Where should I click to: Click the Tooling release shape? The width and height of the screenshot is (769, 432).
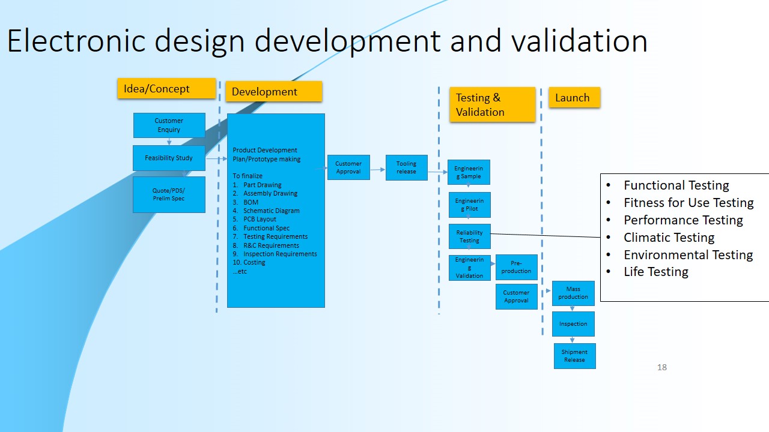(x=406, y=167)
